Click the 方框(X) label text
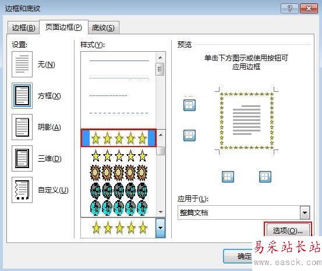 click(x=49, y=96)
